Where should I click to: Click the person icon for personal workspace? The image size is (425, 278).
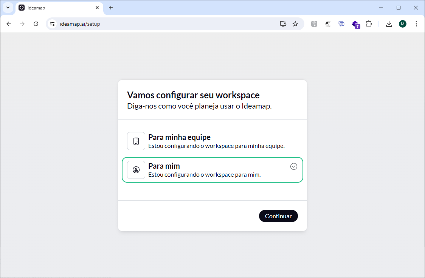(x=136, y=170)
